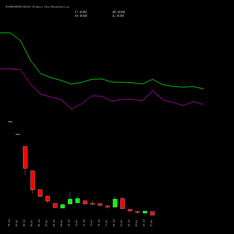The image size is (234, 234).
Task: Click the tall red candle for 02 Jul
Action: 25,157
